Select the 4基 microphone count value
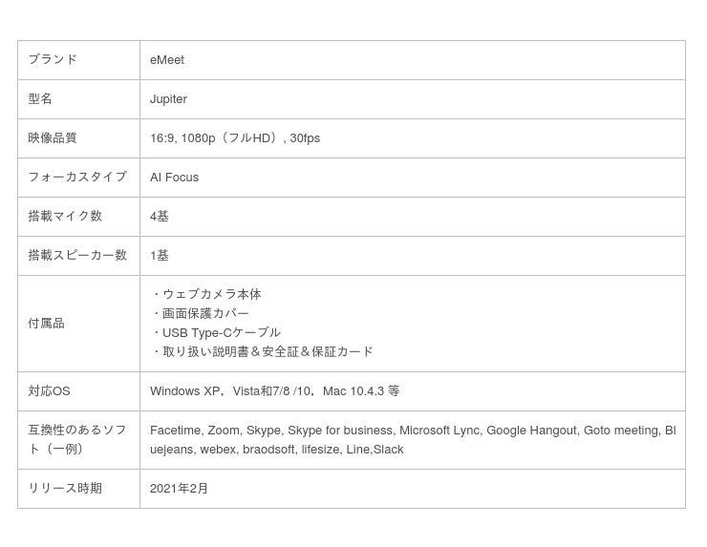 (160, 217)
